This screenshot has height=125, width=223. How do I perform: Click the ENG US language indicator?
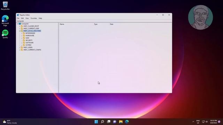[198, 122]
